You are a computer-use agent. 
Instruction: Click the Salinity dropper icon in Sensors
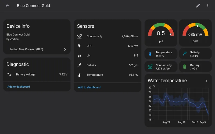(79, 65)
